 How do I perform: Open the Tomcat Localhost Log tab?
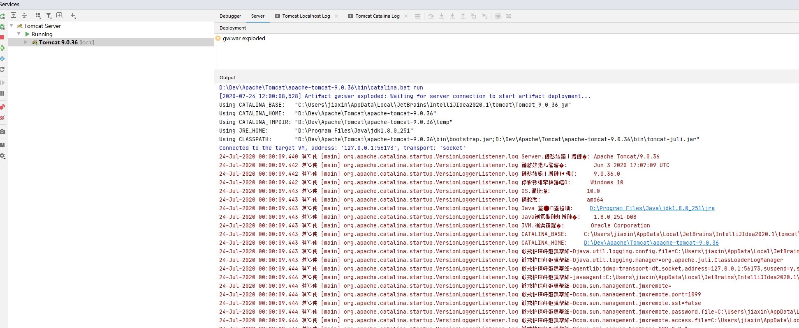(306, 16)
